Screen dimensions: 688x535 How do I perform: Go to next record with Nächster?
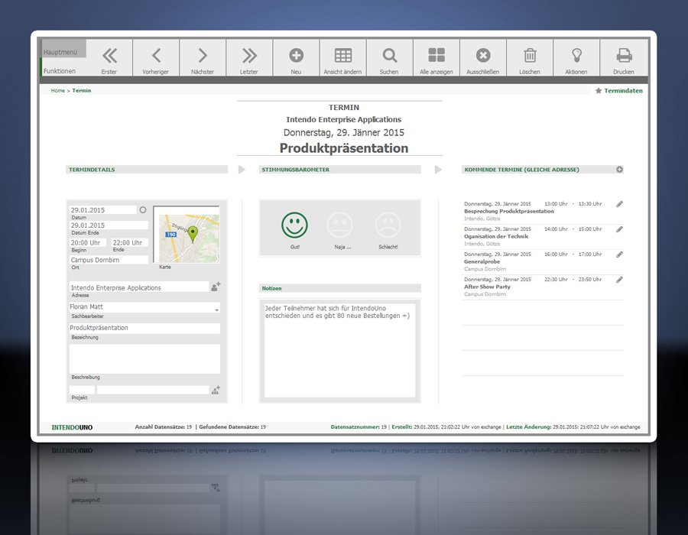(x=203, y=58)
